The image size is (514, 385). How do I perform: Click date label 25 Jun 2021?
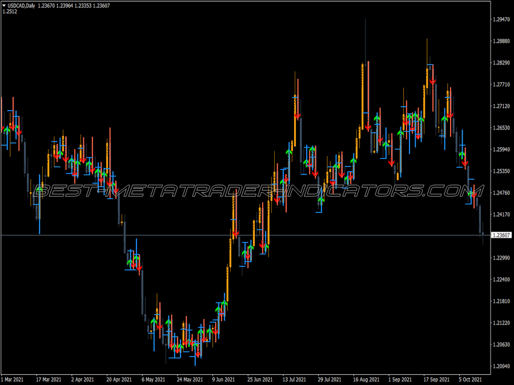coord(260,380)
